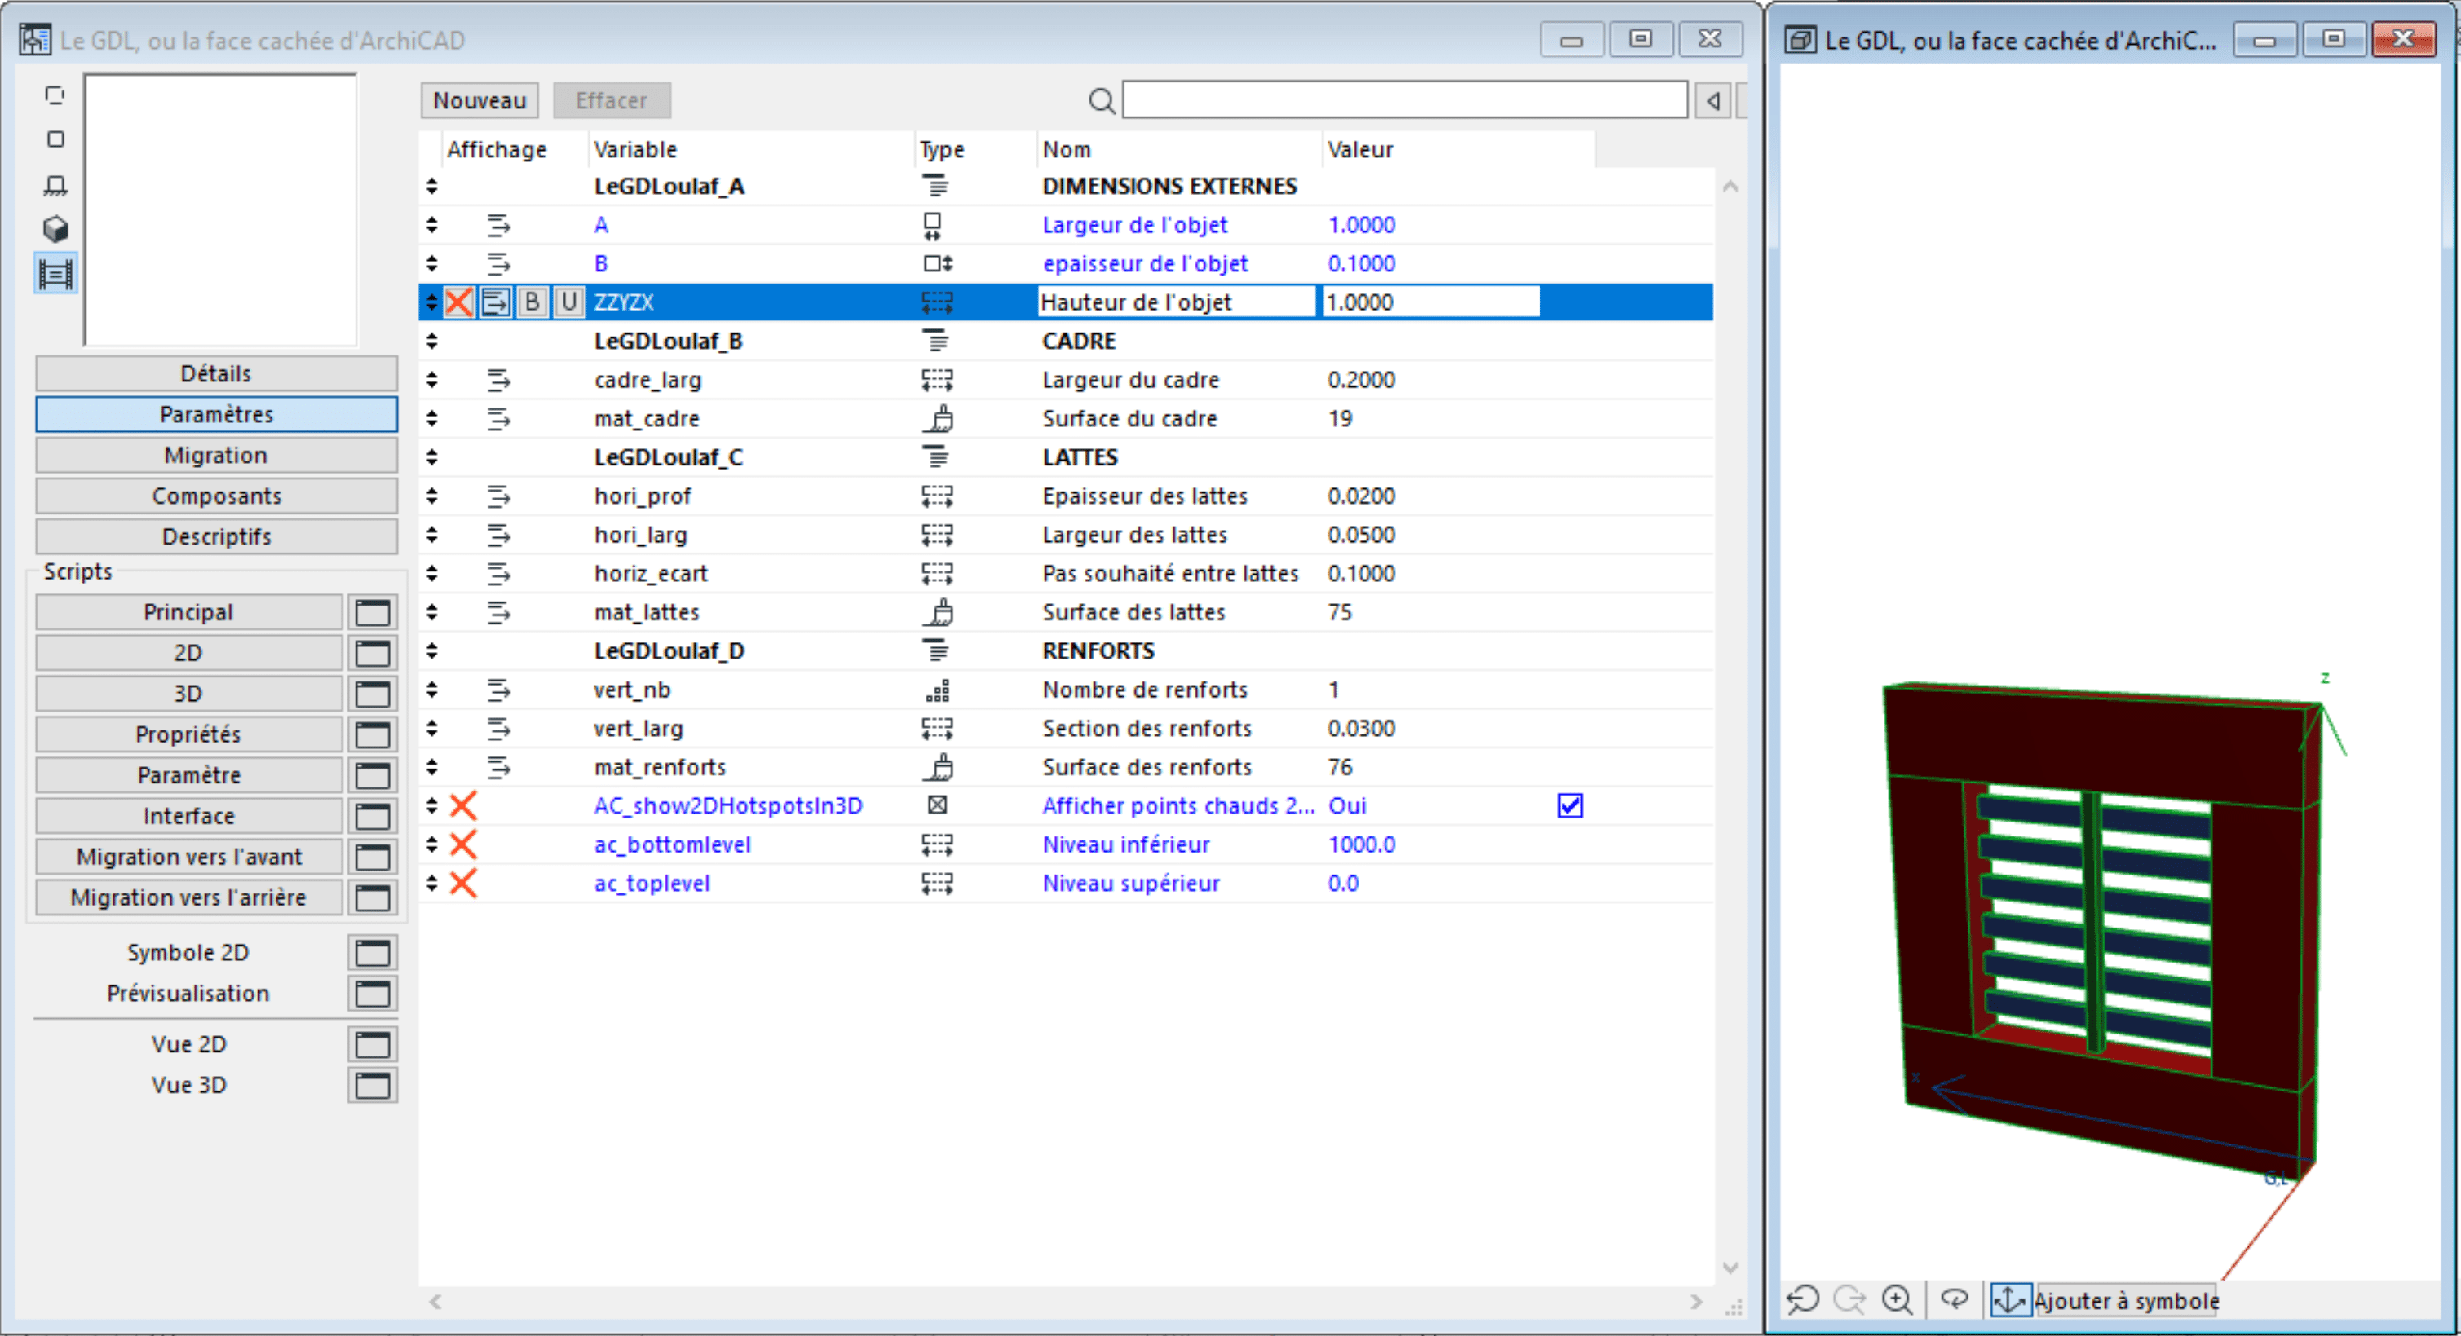Open the Descriptifs section

coord(216,536)
